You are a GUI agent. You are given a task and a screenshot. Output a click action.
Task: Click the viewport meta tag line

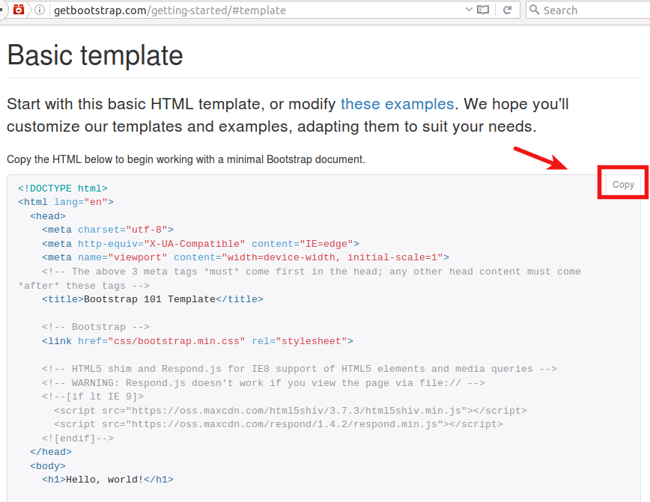(x=245, y=257)
